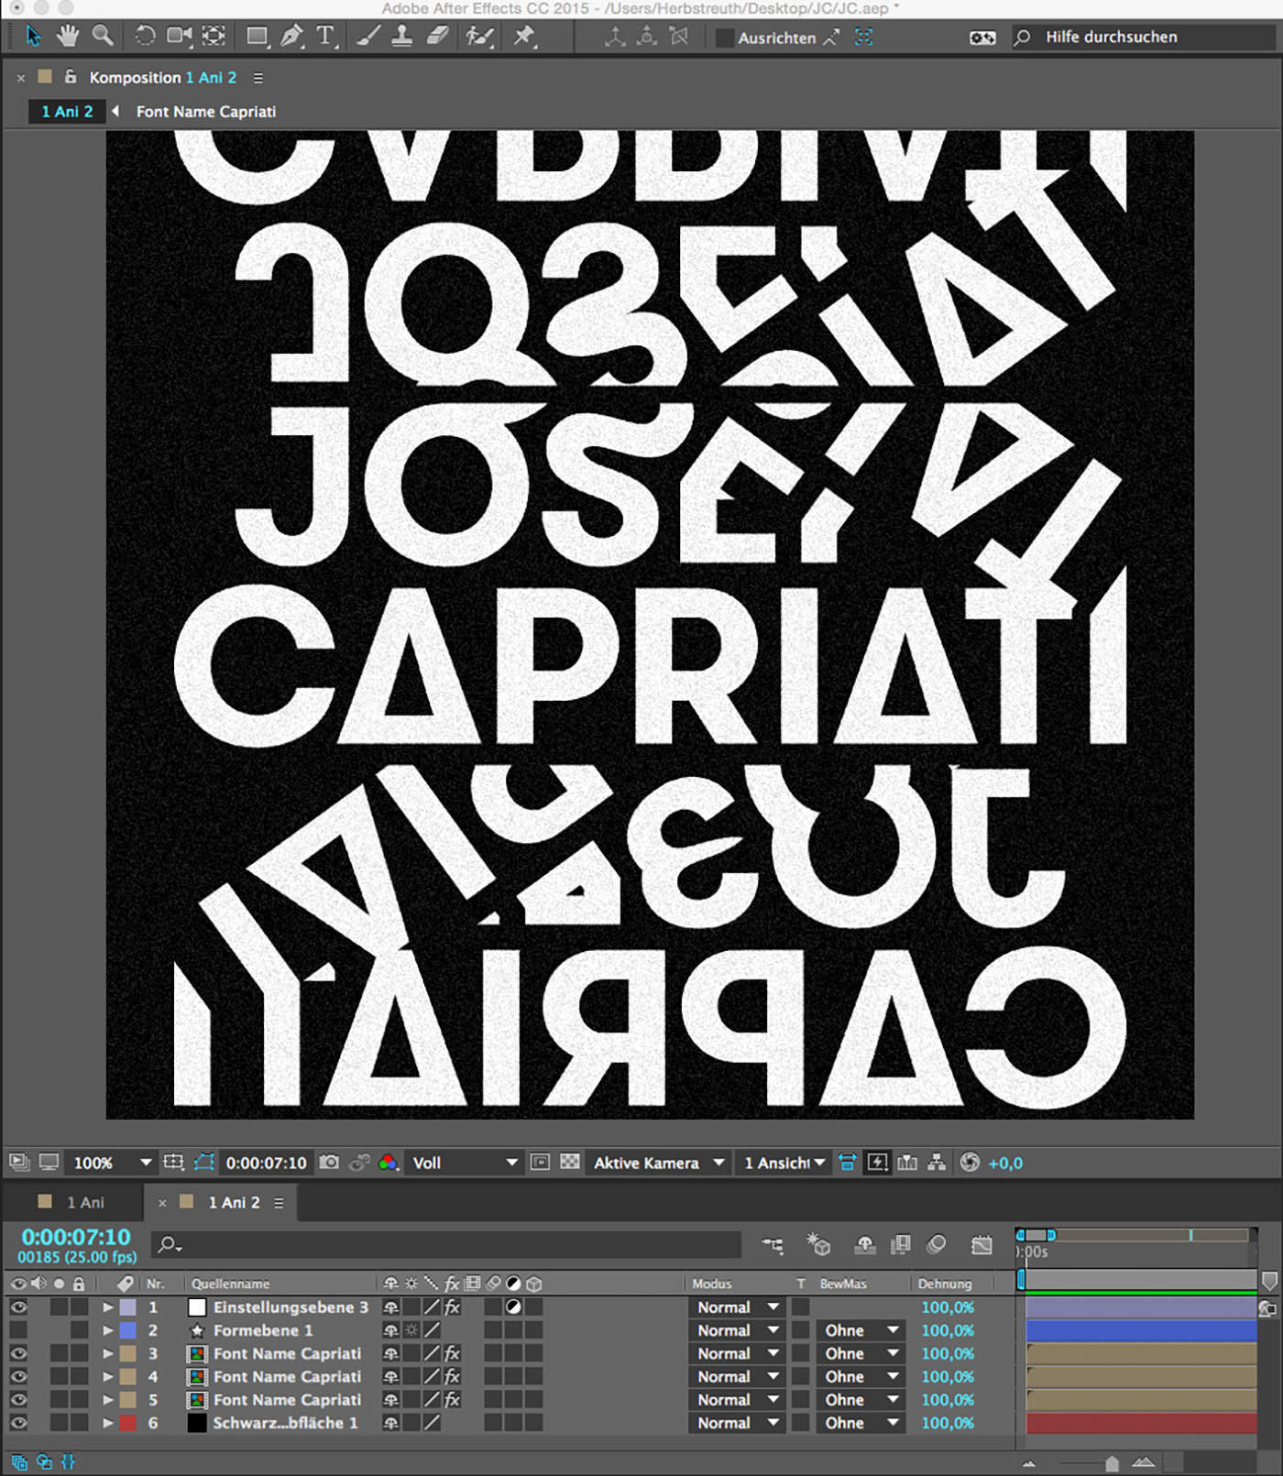Image resolution: width=1283 pixels, height=1476 pixels.
Task: Click the viewer timecode 0:00:07:10 button
Action: 267,1163
